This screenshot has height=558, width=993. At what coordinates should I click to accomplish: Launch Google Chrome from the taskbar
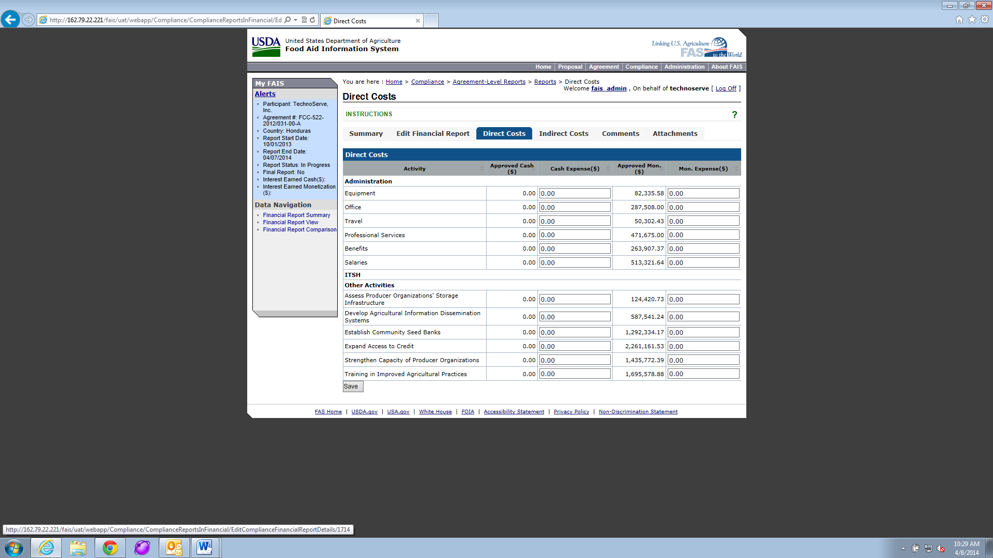[x=110, y=548]
